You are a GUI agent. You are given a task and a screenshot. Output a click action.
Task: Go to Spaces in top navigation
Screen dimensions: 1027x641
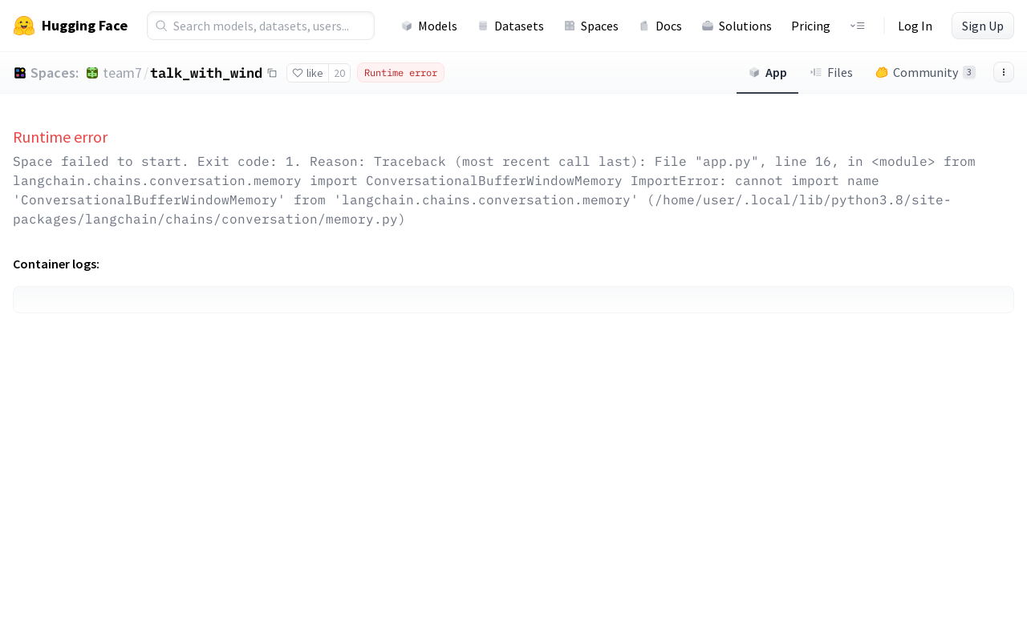point(591,26)
